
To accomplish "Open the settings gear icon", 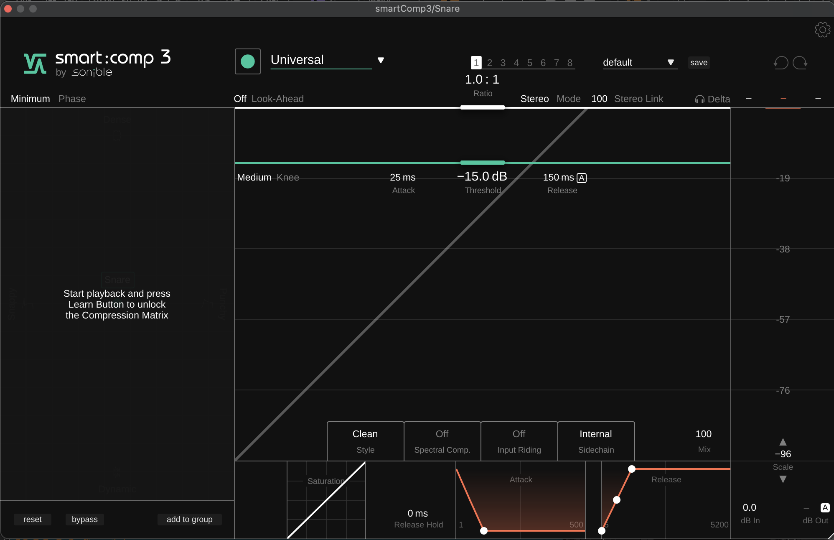I will [822, 30].
